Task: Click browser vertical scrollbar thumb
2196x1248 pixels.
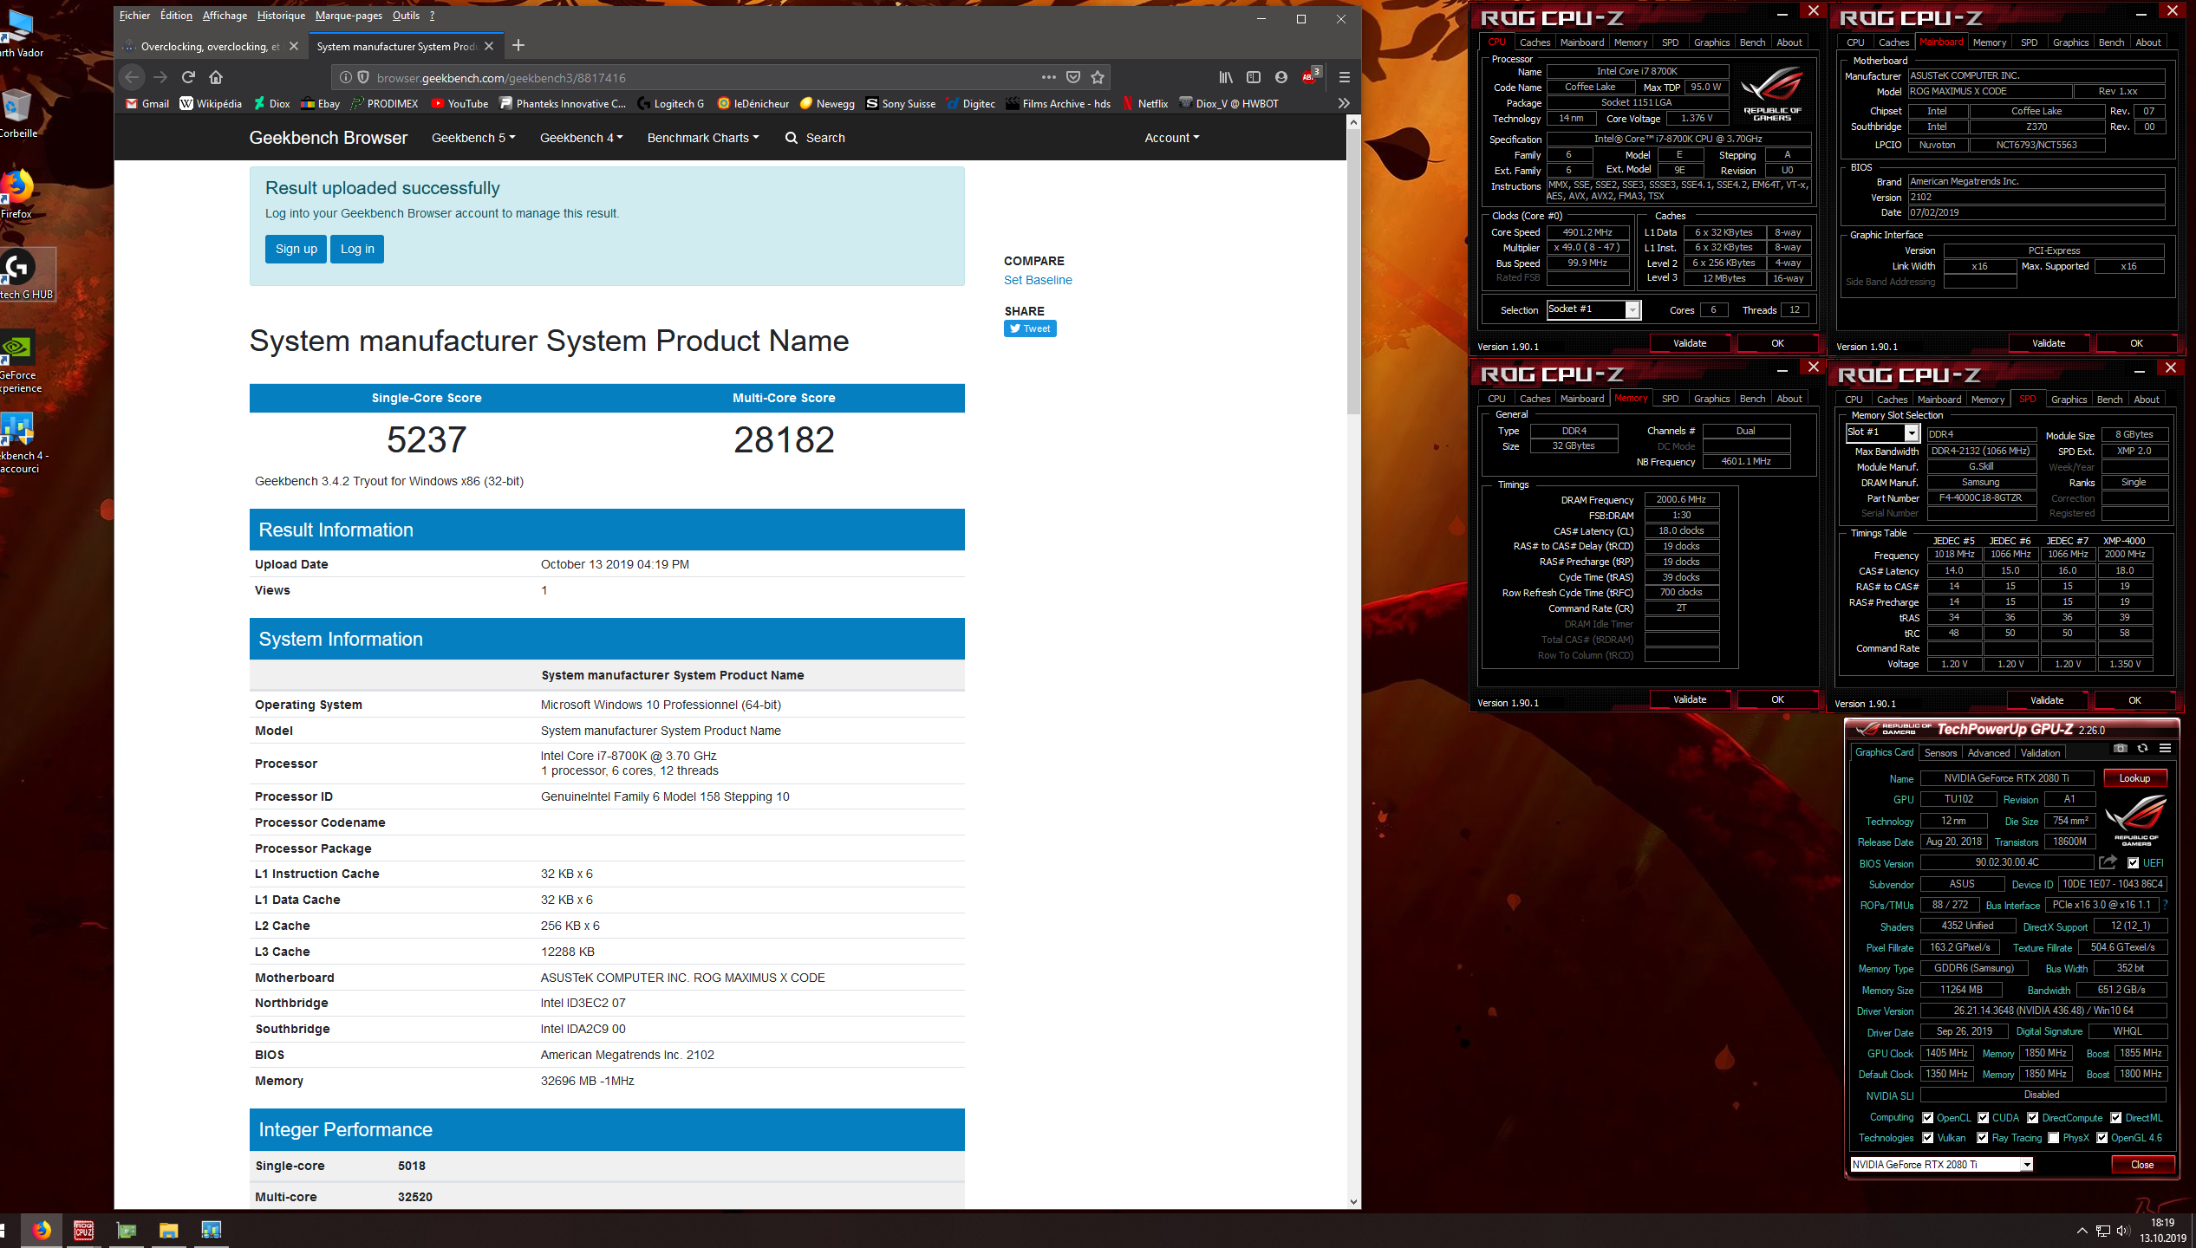Action: pyautogui.click(x=1353, y=271)
